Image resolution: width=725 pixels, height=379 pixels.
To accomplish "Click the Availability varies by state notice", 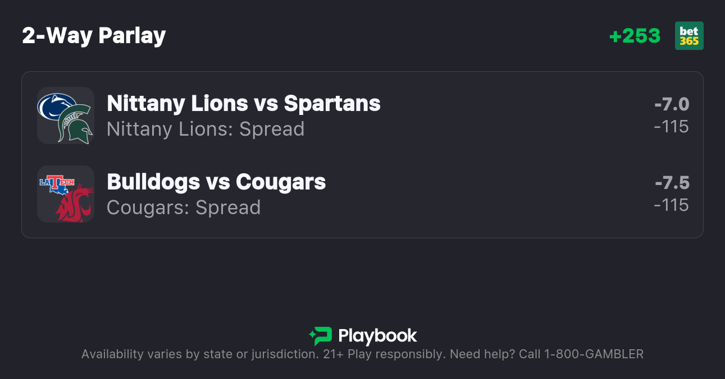I will [199, 354].
